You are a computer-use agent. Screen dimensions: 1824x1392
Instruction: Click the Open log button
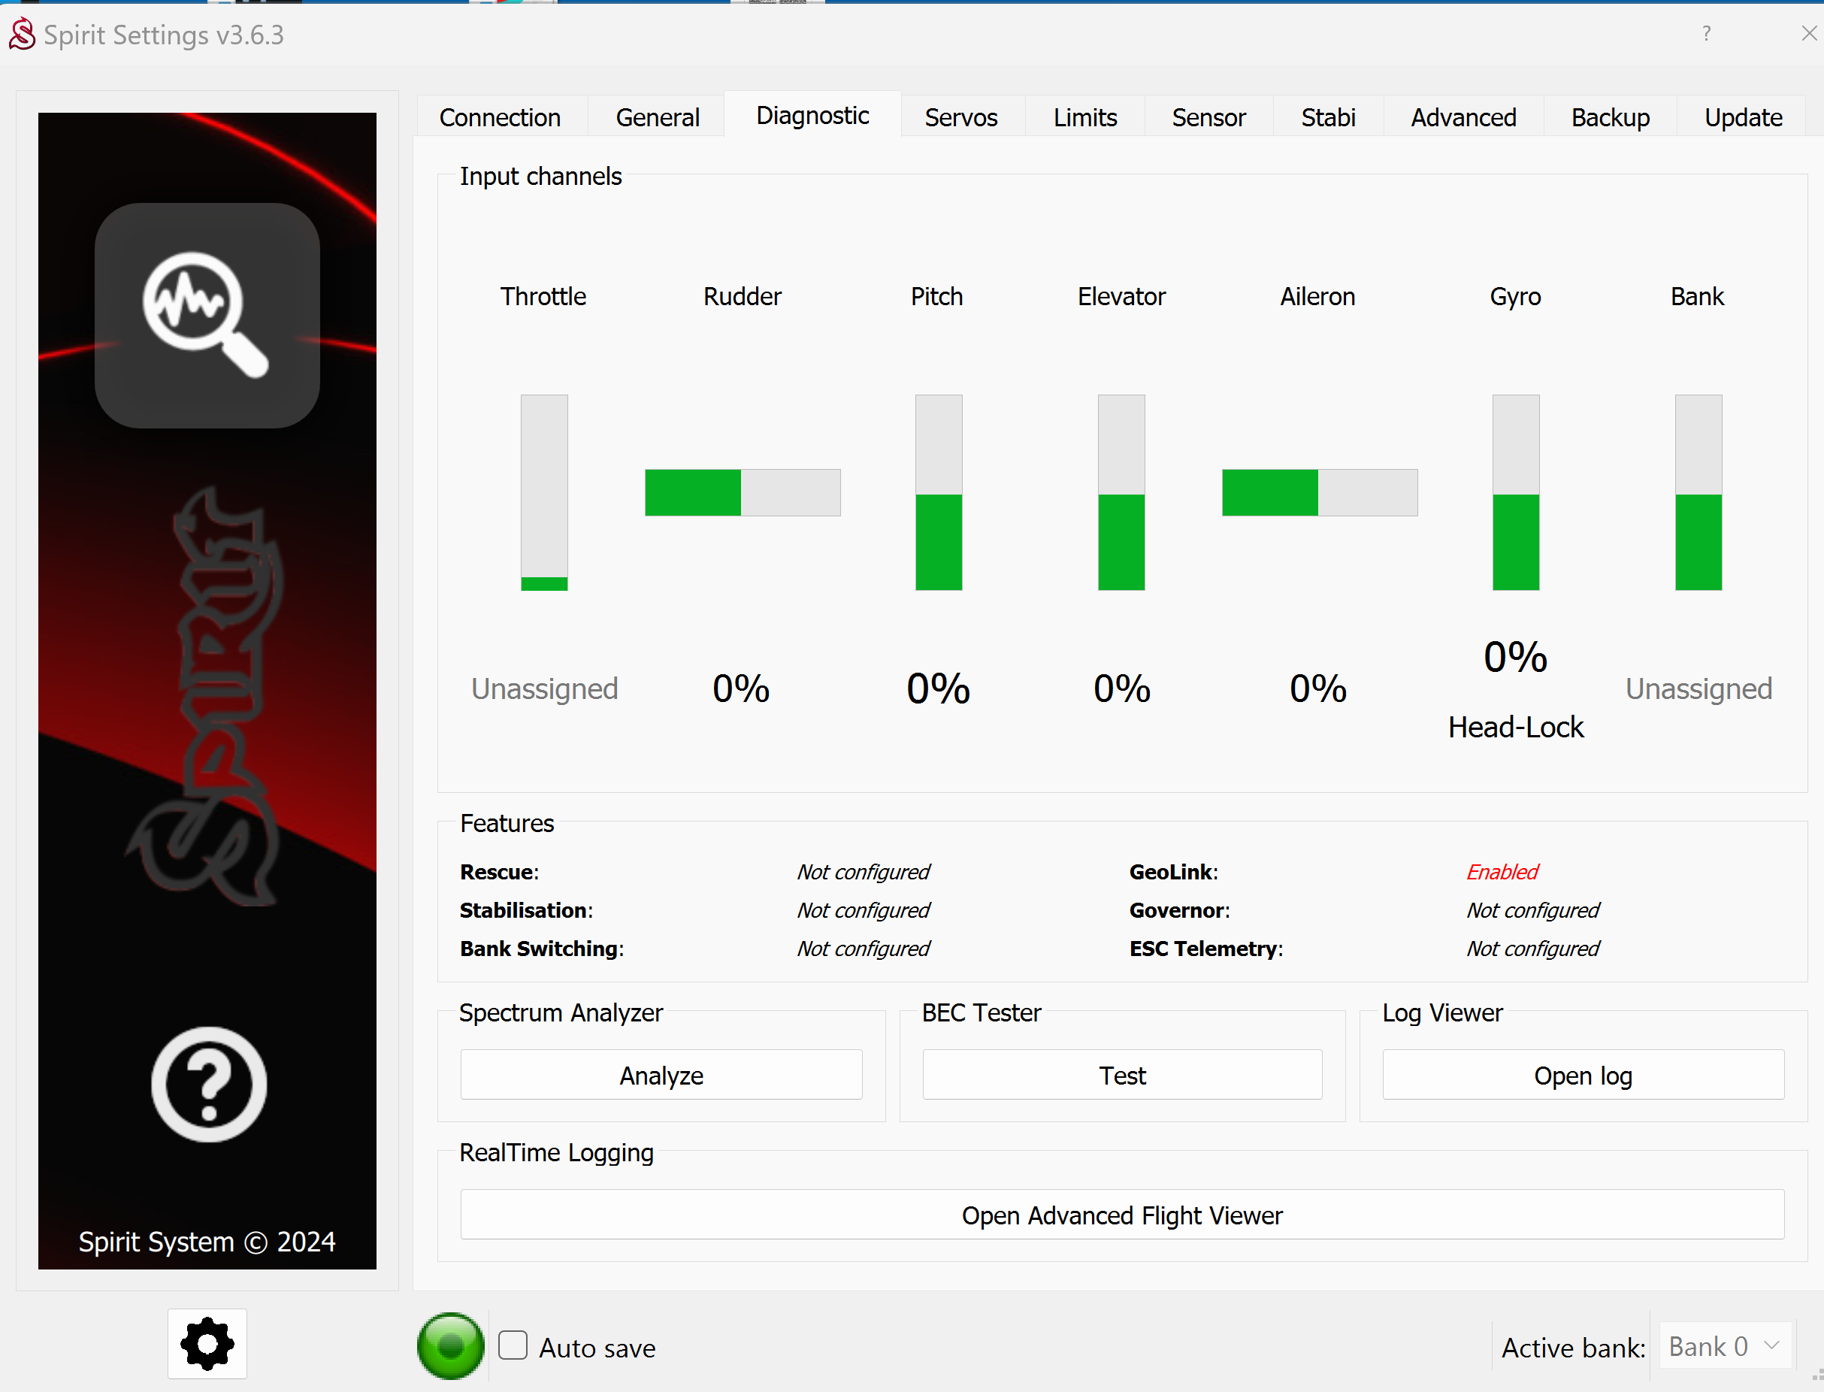1582,1075
